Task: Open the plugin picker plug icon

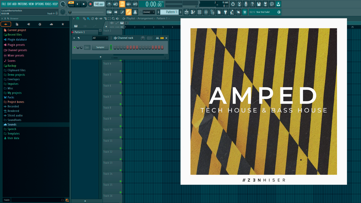Action: [225, 12]
